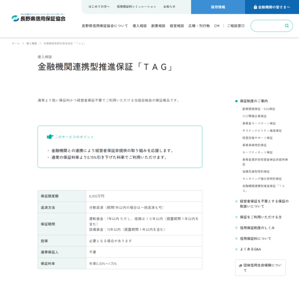Screen dimensions: 299x292
Task: Open 金融機関連携型推進保証「TAG」 sidebar link
Action: point(263,188)
